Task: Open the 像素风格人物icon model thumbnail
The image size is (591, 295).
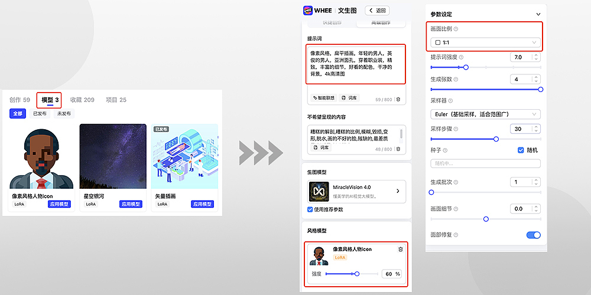Action: pos(41,156)
